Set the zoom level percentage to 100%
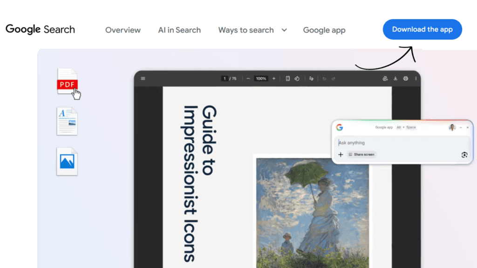Viewport: 477px width, 268px height. pyautogui.click(x=261, y=79)
